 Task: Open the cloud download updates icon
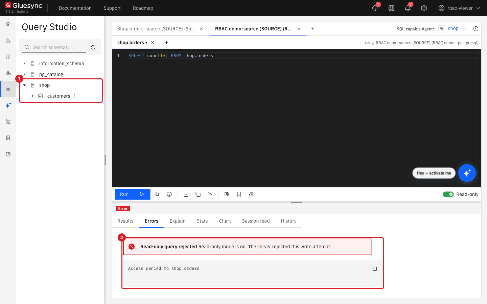click(x=375, y=8)
